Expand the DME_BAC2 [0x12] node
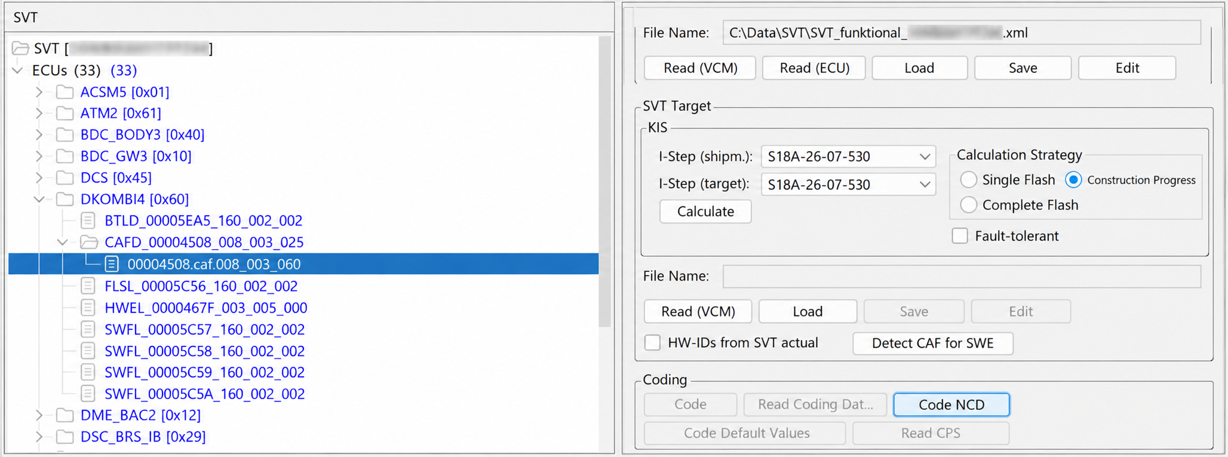This screenshot has width=1228, height=457. pos(39,415)
